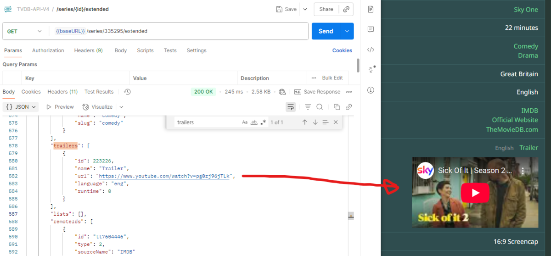The height and width of the screenshot is (256, 551).
Task: Click the response filter icon
Action: (308, 107)
